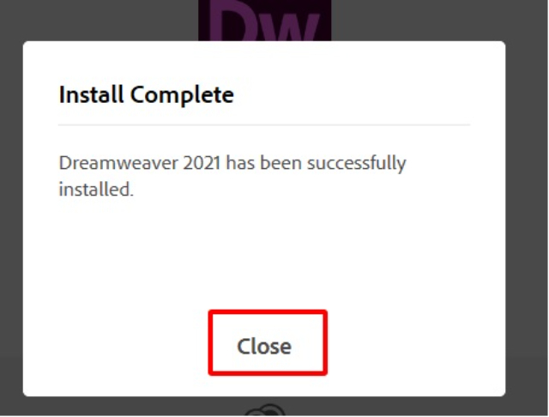Click the Creative Cloud icon below the dialog
This screenshot has height=417, width=549.
pos(264,409)
